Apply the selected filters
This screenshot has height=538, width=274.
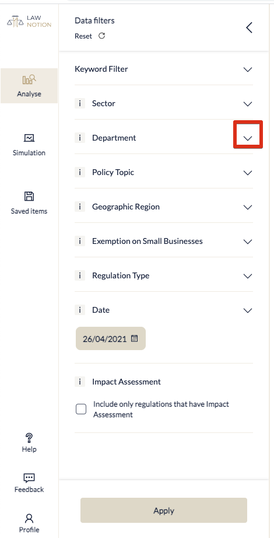164,510
